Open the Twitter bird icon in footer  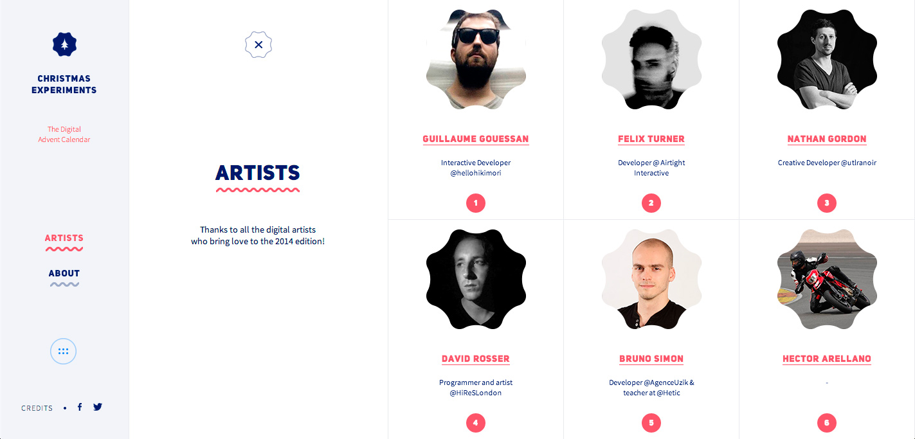point(98,407)
